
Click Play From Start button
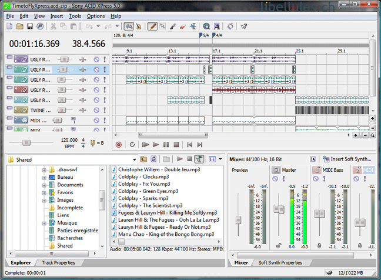point(146,145)
